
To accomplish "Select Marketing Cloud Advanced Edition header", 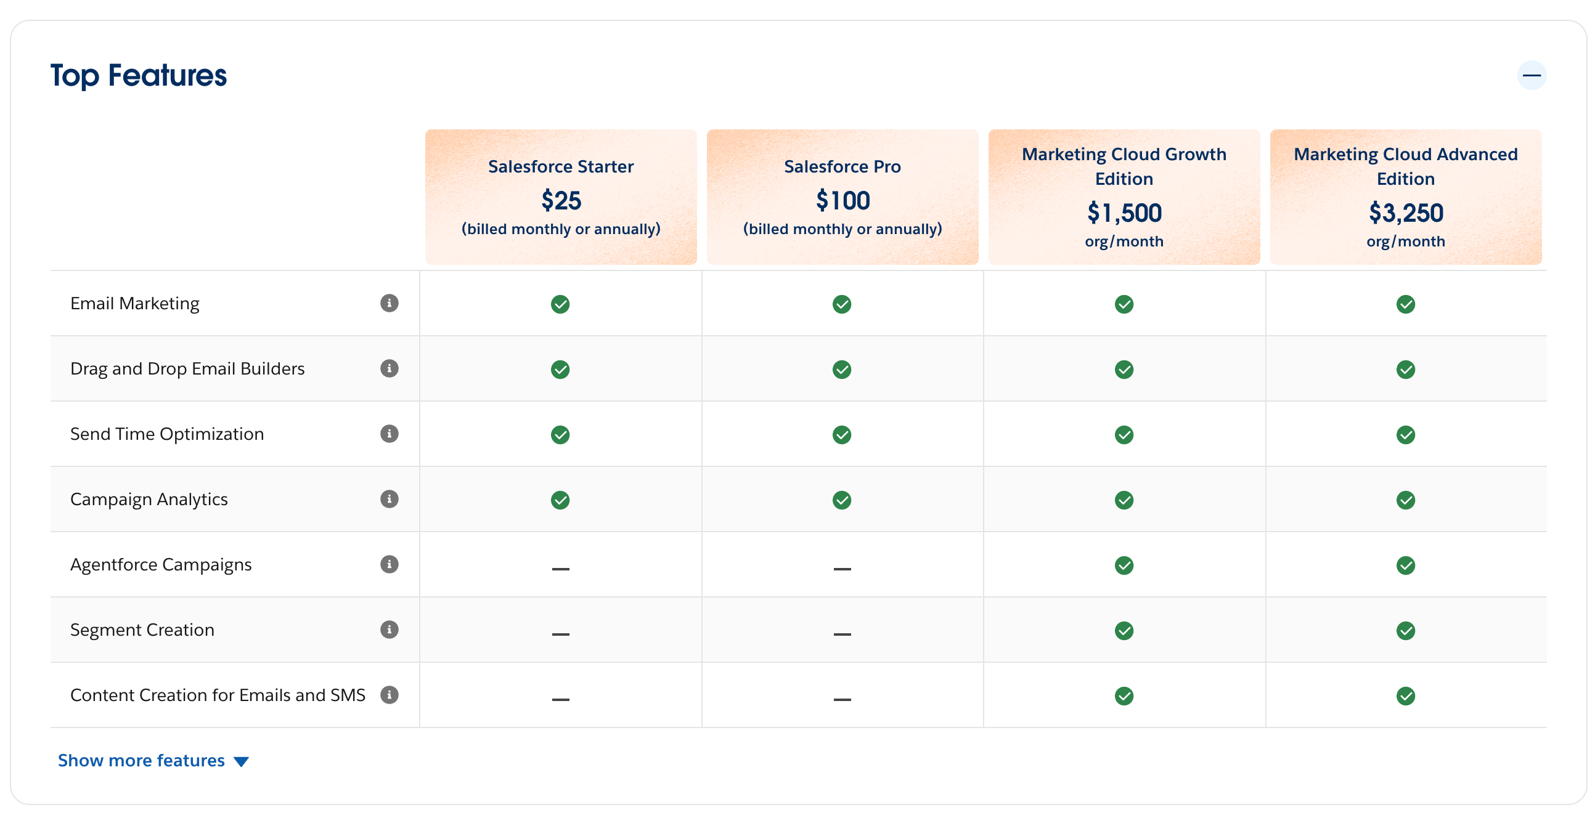I will pyautogui.click(x=1406, y=197).
